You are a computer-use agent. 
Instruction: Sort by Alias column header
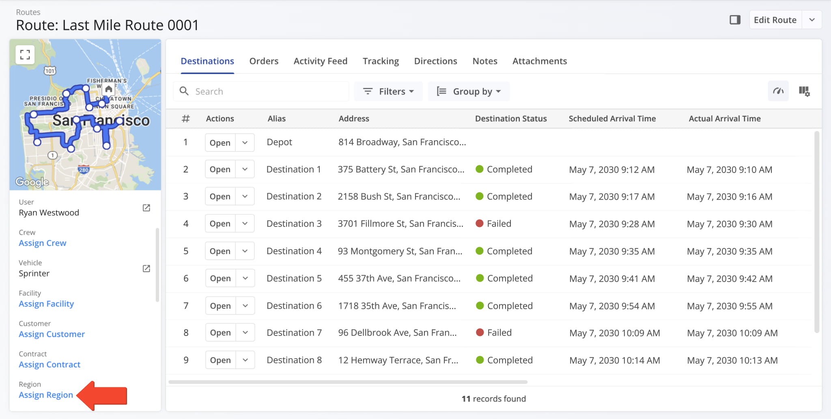pyautogui.click(x=276, y=119)
